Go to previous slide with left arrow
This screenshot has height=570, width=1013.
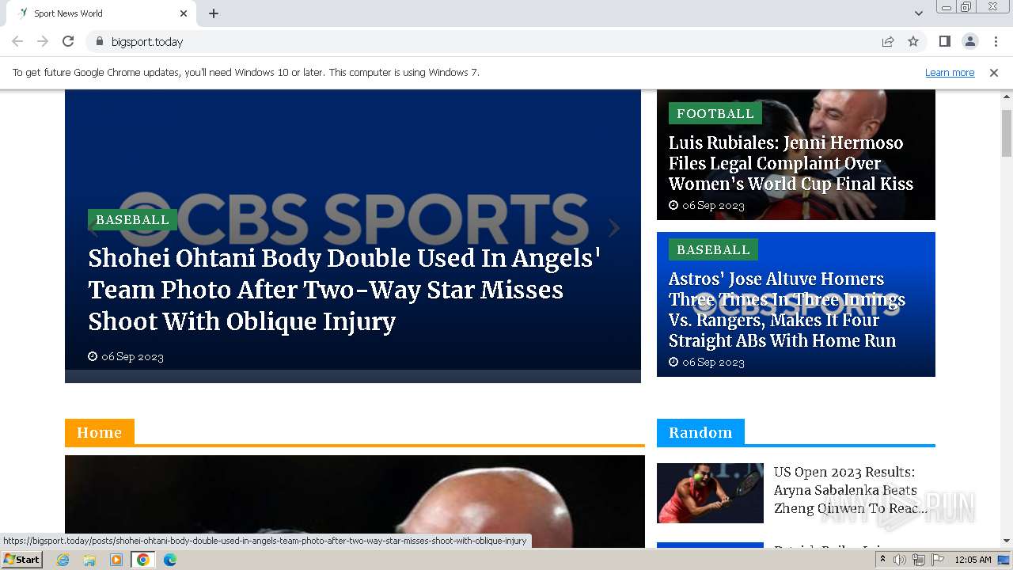point(93,230)
